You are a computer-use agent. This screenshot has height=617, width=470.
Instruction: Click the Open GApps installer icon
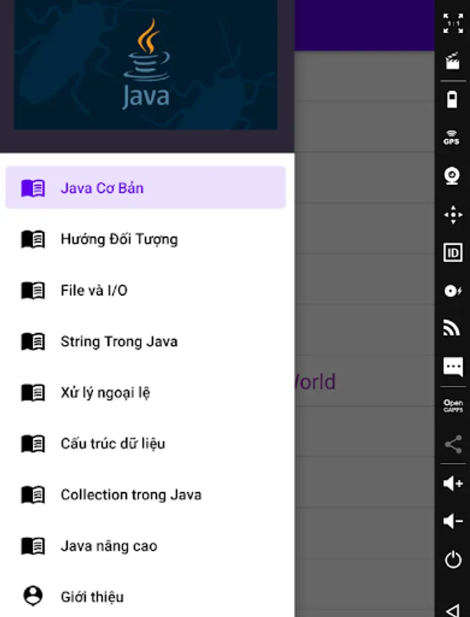point(453,406)
